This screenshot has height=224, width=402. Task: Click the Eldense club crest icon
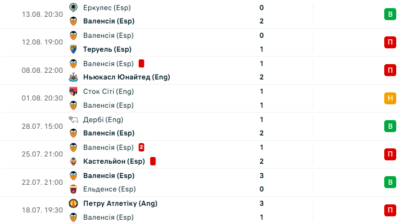[x=73, y=189]
